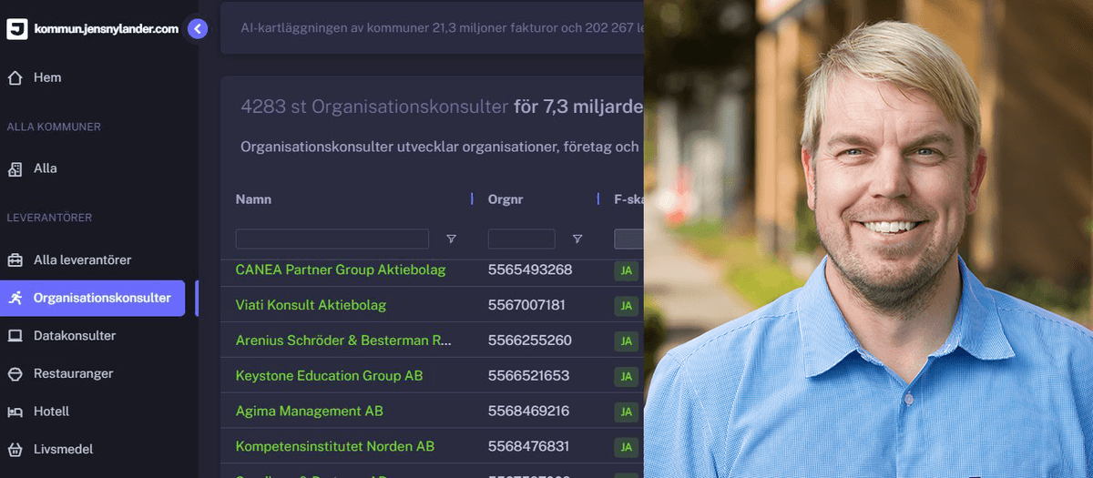Collapse the sidebar with the chevron button
Image resolution: width=1093 pixels, height=478 pixels.
coord(198,29)
